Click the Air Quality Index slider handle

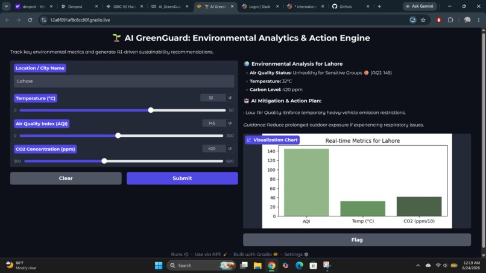[x=118, y=136]
